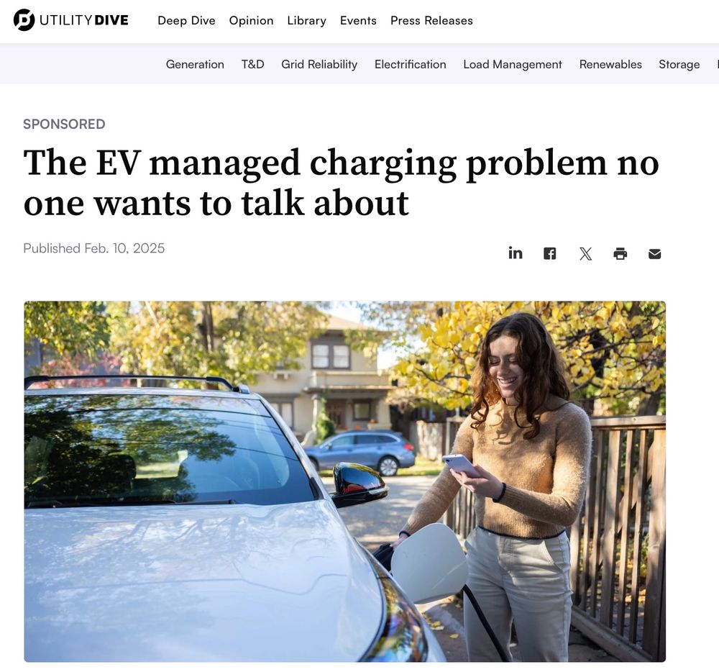
Task: Share article on Facebook
Action: 550,254
